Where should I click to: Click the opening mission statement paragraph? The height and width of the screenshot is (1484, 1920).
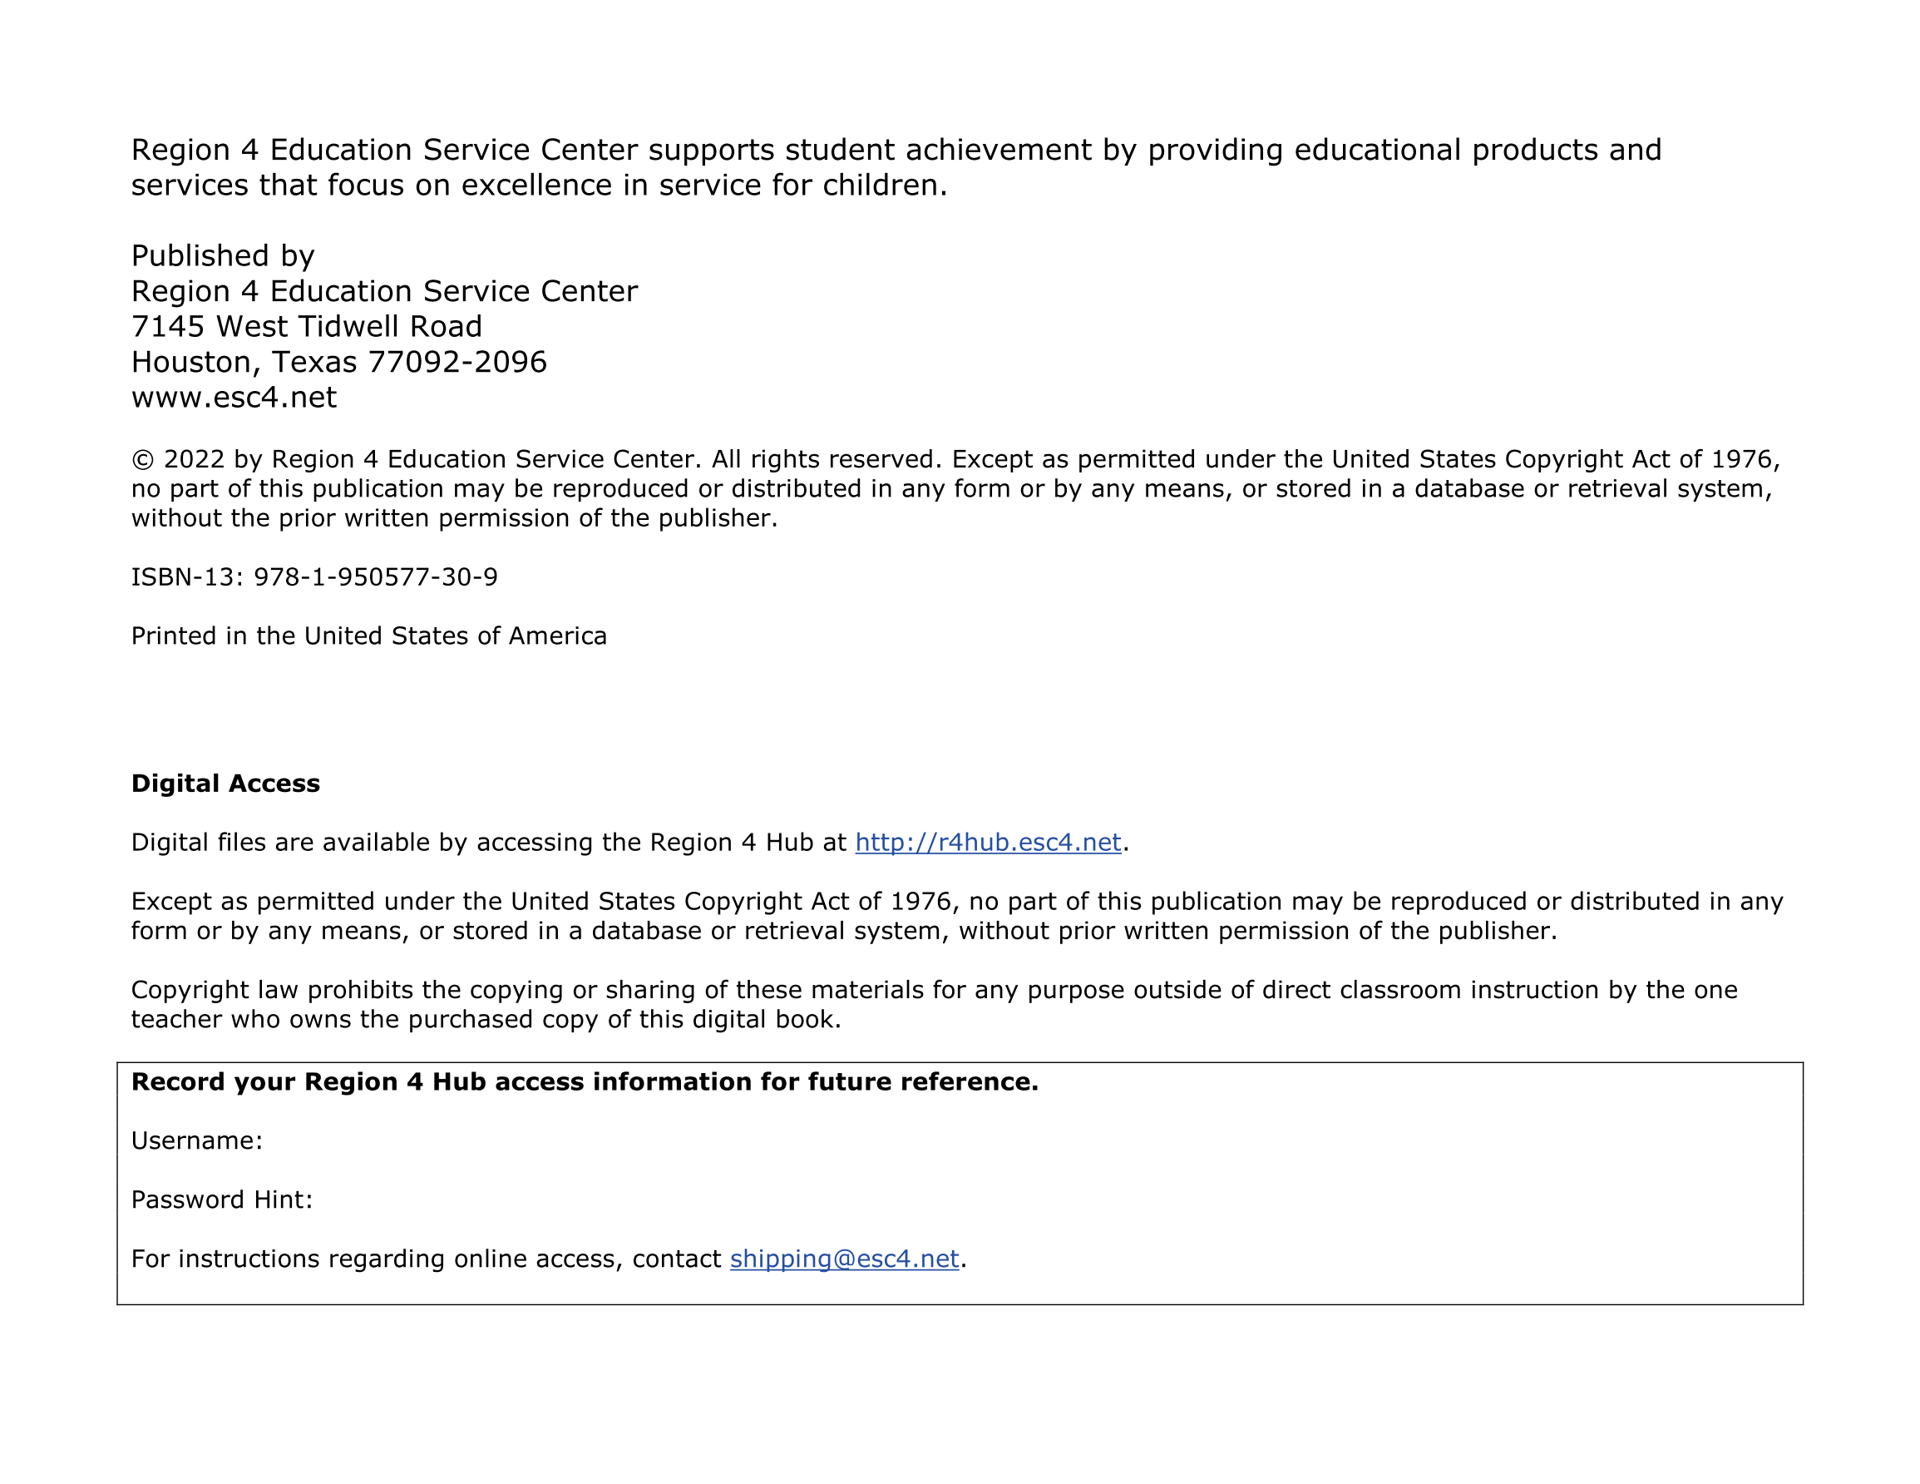click(x=895, y=167)
